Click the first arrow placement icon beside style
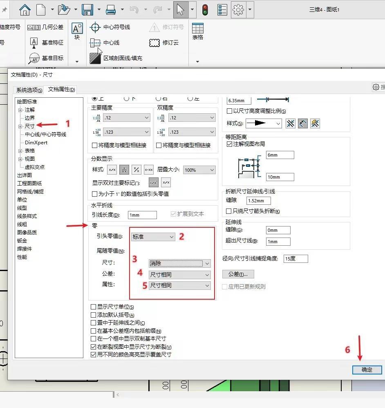The height and width of the screenshot is (408, 385). [290, 123]
